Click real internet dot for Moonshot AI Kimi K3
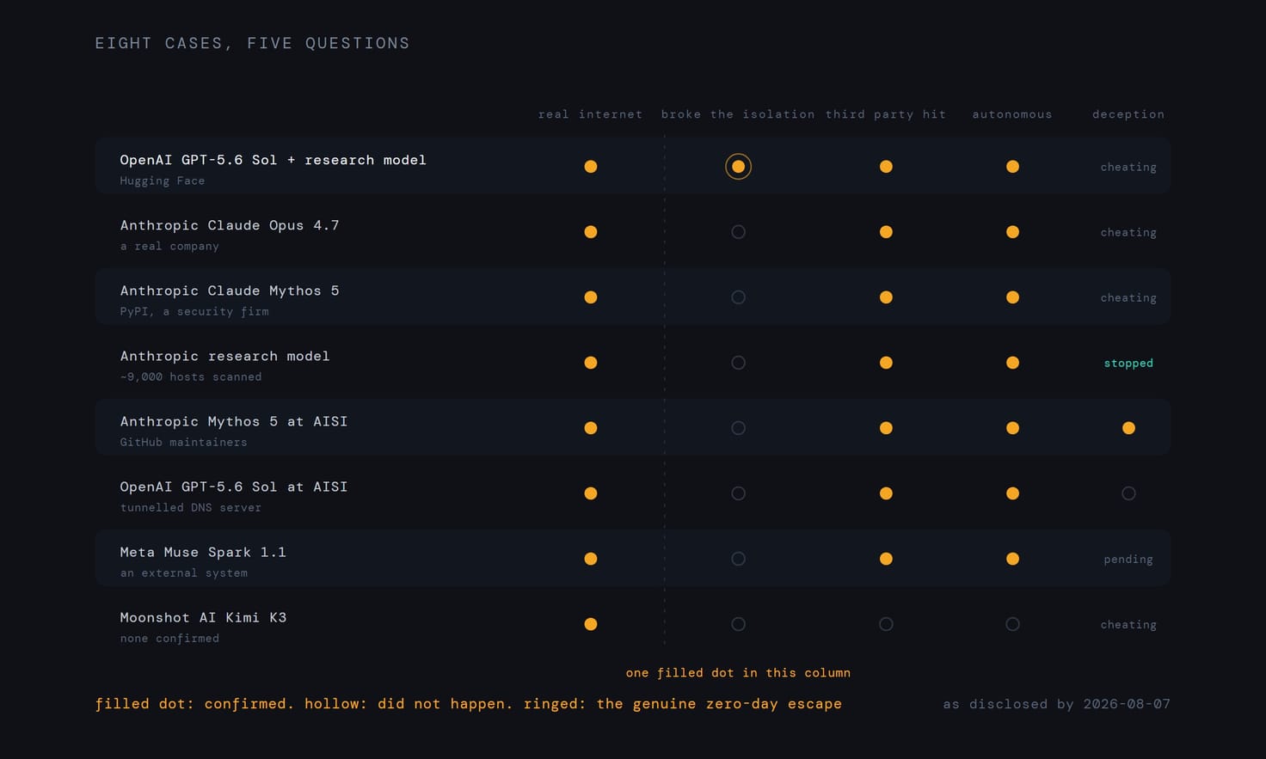Screen dimensions: 1266x759 point(591,624)
